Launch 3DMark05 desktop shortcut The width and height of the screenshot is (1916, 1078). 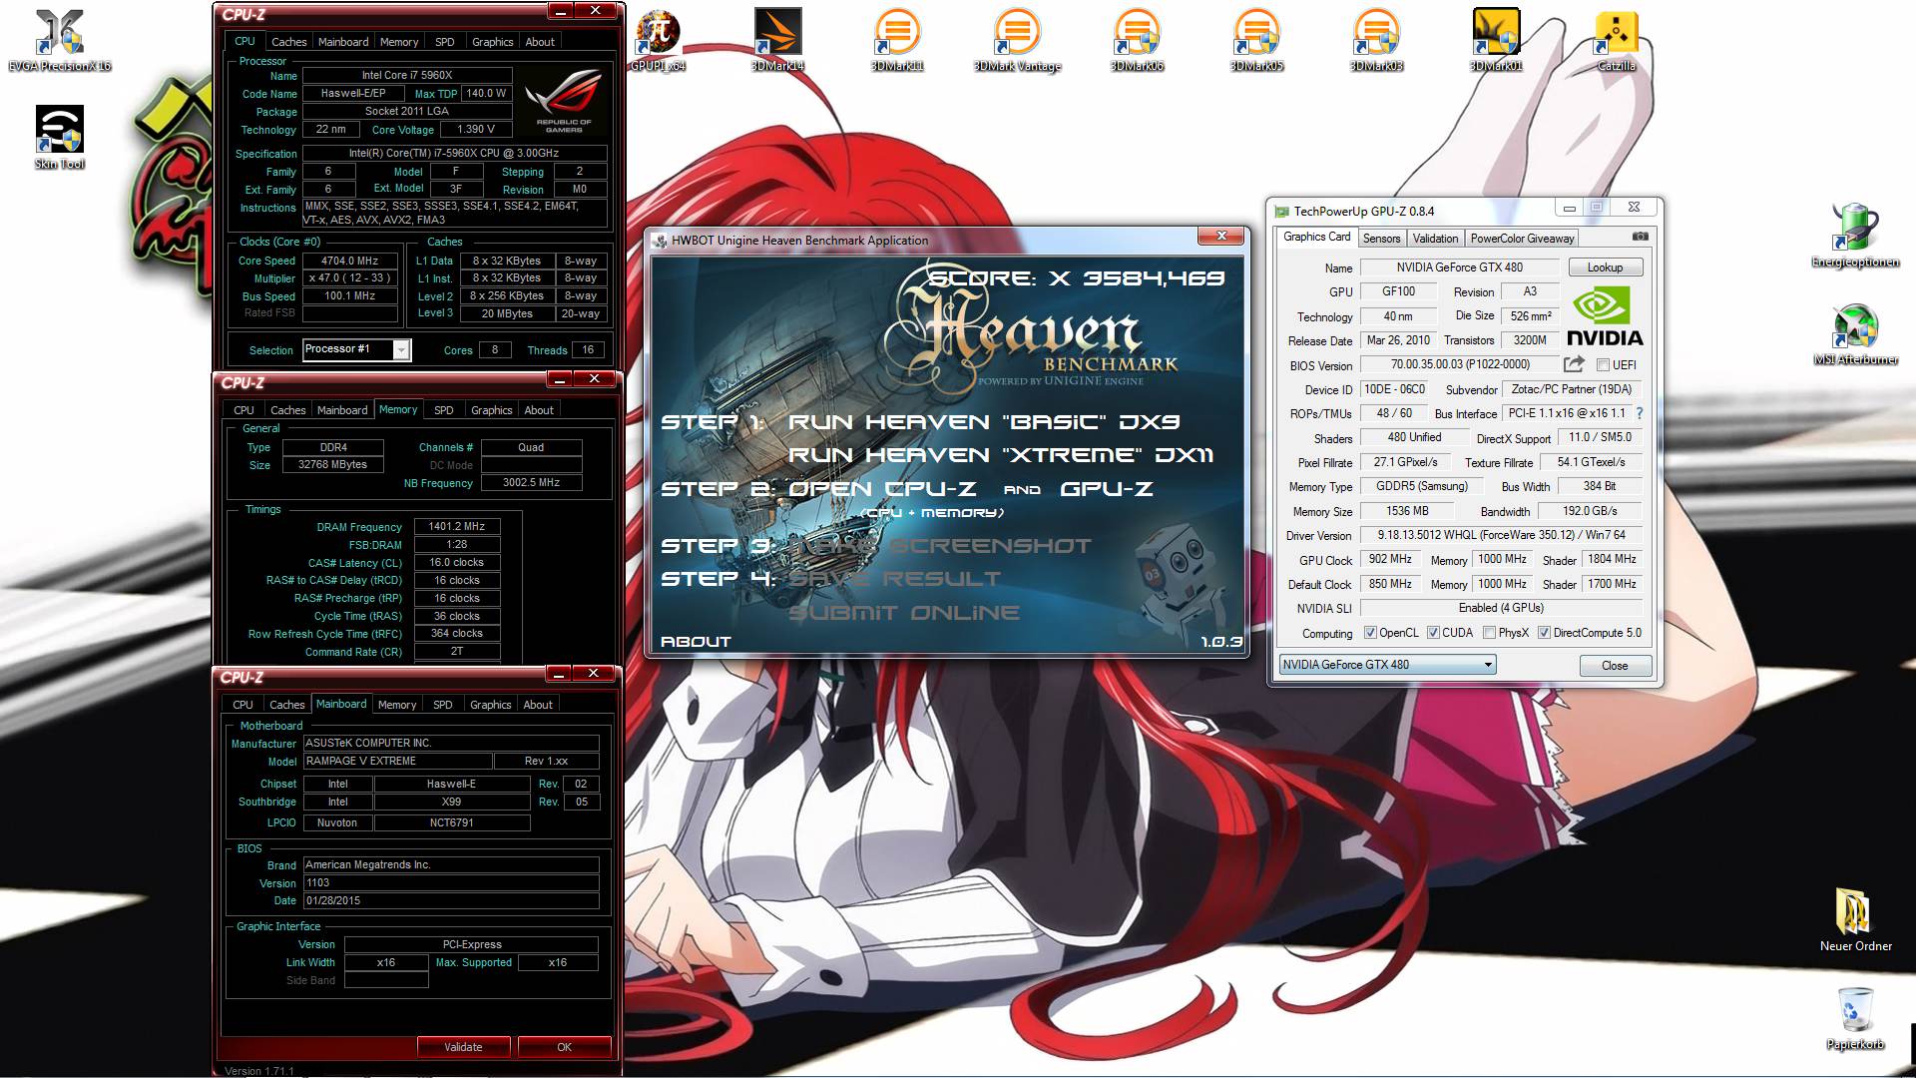[x=1256, y=40]
